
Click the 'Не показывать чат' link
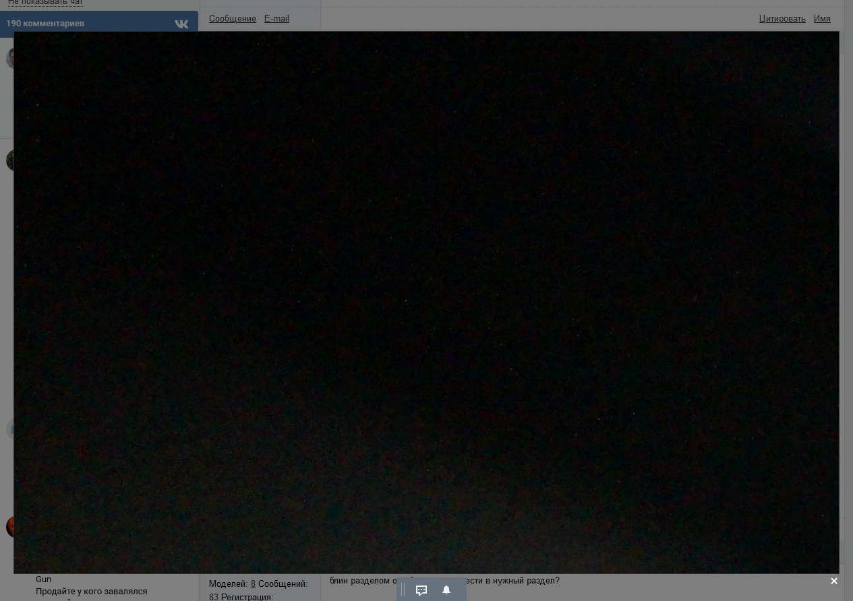pos(45,3)
